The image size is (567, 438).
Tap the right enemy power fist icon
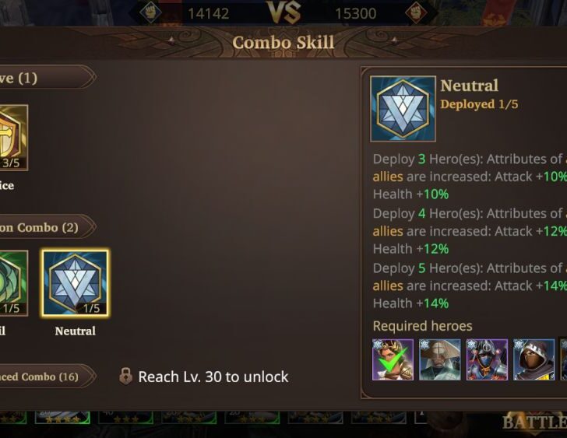click(416, 13)
